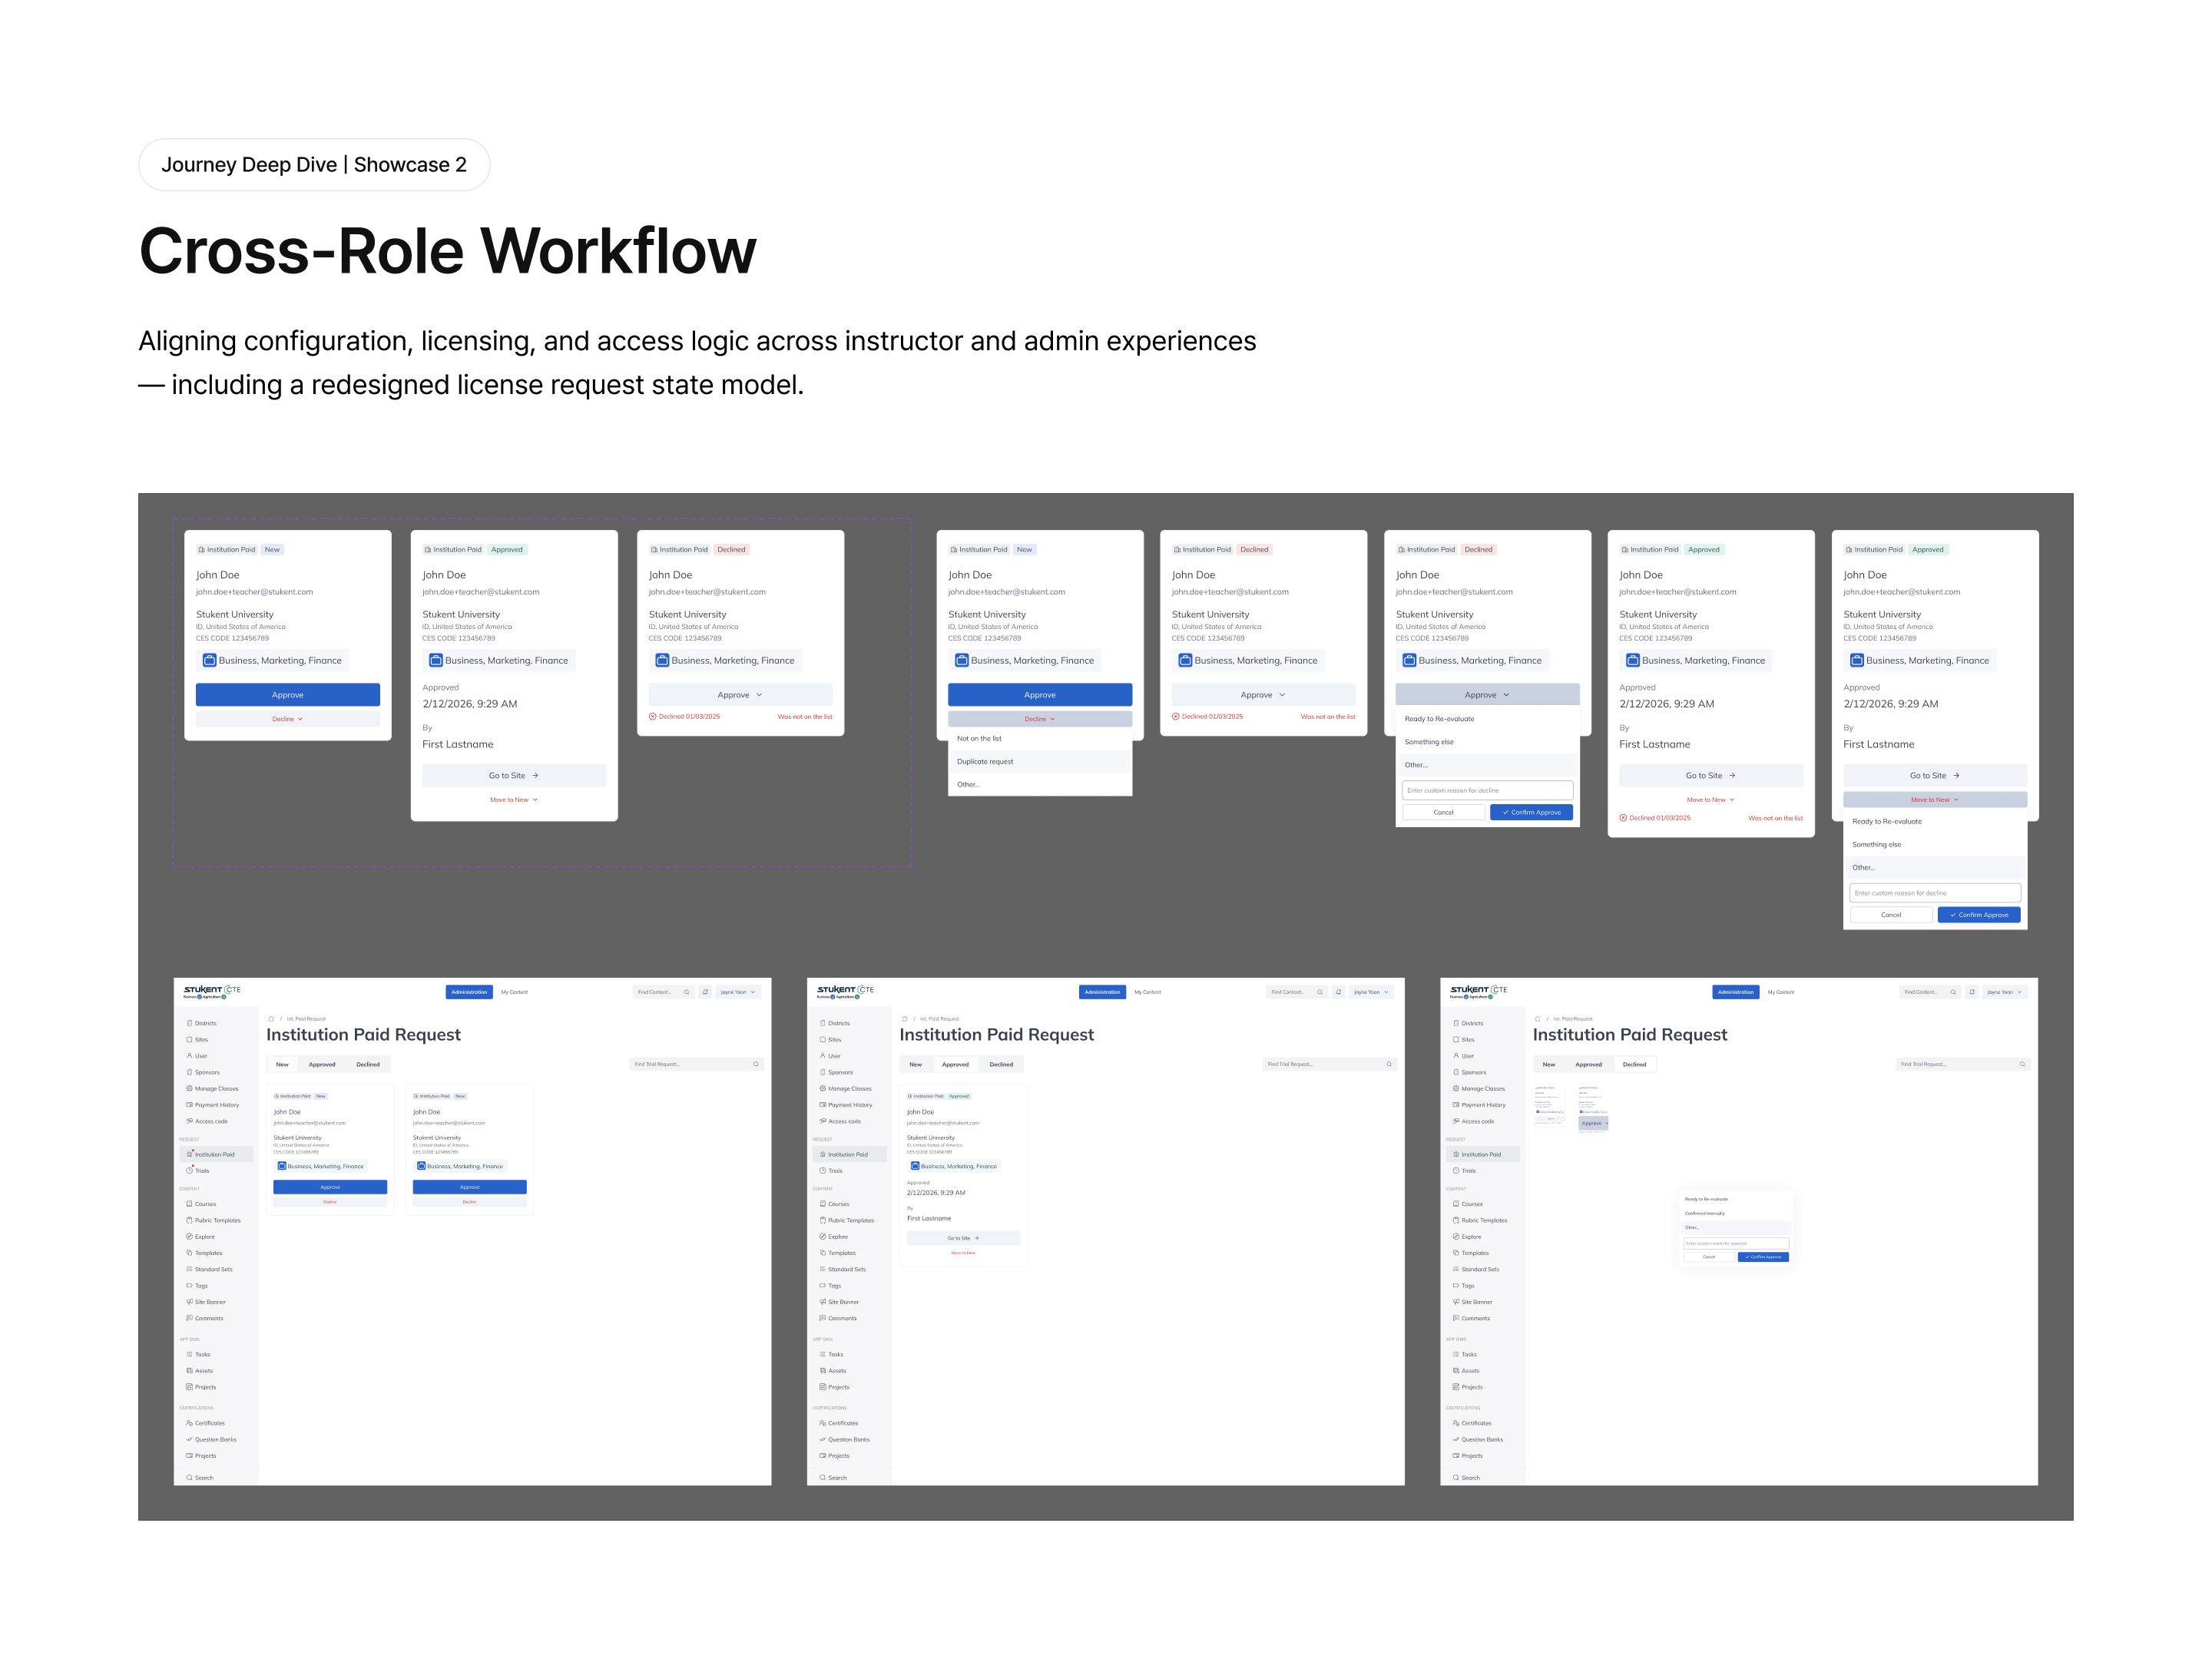Screen dimensions: 2212x1659
Task: Expand Decline dropdown on first card in dashed frame
Action: pyautogui.click(x=287, y=719)
